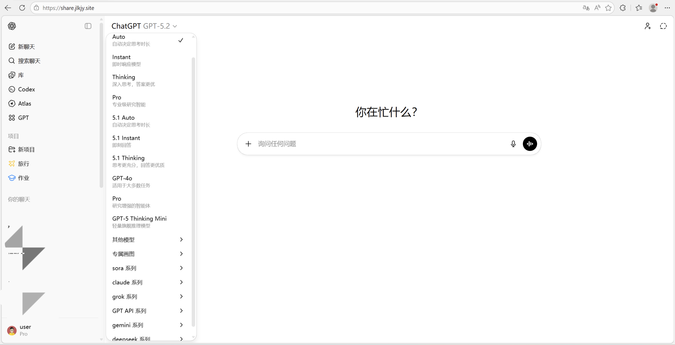Open voice mode with the black waveform button

(x=530, y=144)
